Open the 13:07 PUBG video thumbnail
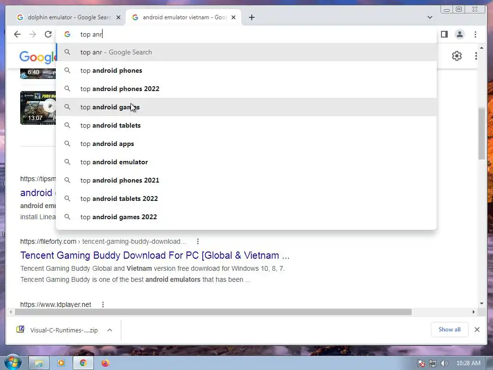 point(38,108)
